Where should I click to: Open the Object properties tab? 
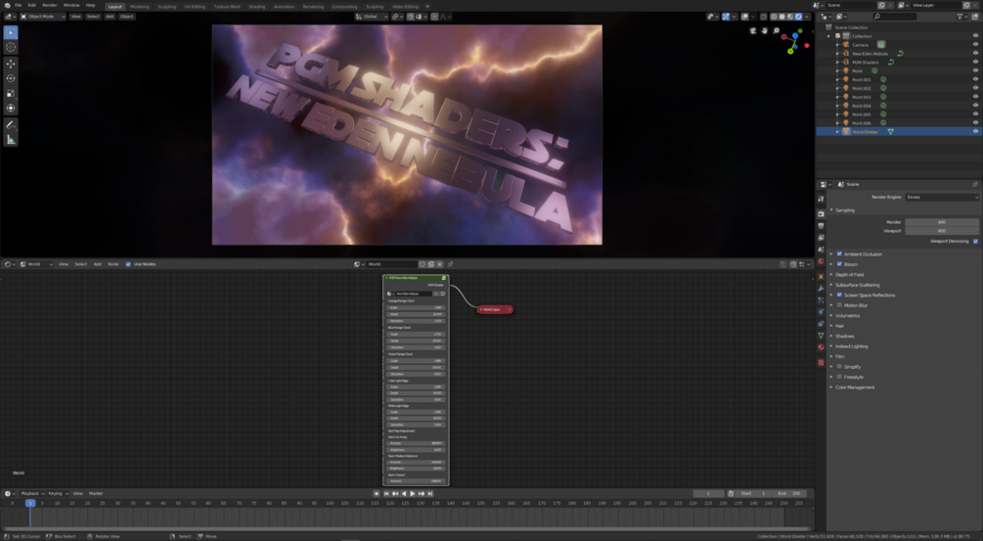click(x=821, y=277)
